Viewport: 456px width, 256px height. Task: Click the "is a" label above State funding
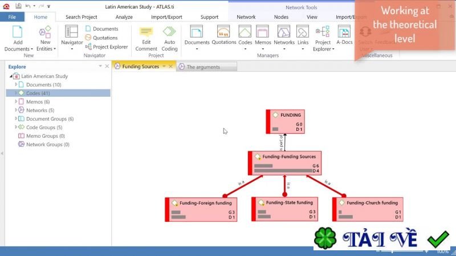tap(288, 185)
